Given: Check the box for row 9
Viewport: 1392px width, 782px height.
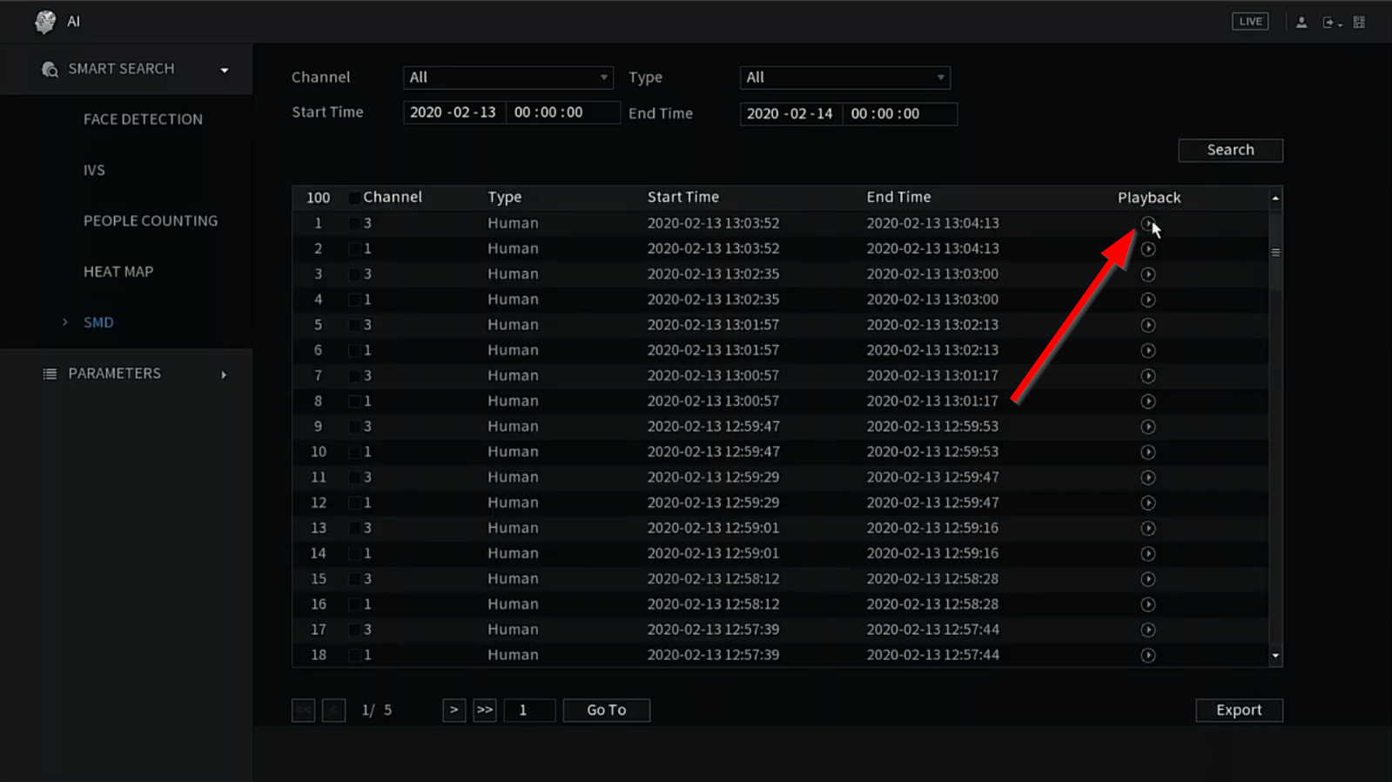Looking at the screenshot, I should click(x=354, y=427).
